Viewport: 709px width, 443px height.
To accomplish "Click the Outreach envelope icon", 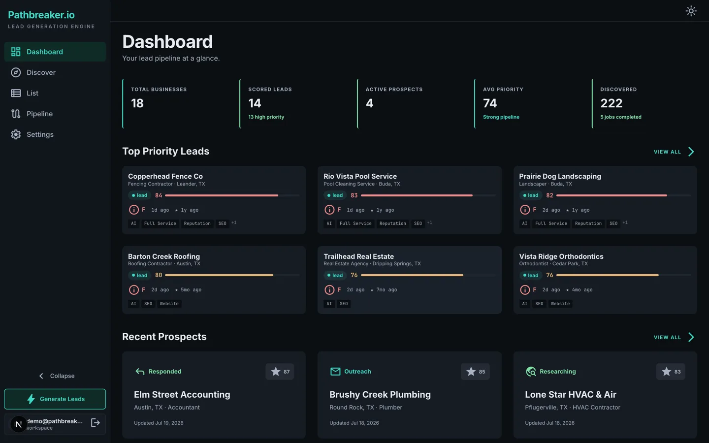I will [x=335, y=372].
